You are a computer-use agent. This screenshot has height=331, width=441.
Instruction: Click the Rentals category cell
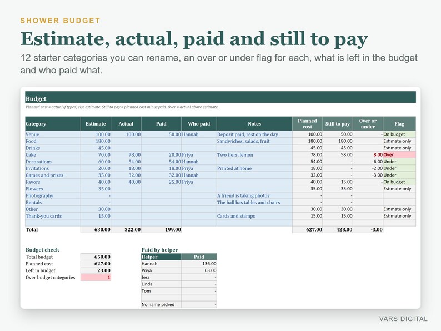tap(53, 203)
